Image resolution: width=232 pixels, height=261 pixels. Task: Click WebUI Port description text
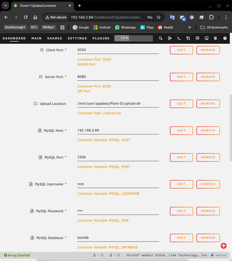pyautogui.click(x=86, y=64)
